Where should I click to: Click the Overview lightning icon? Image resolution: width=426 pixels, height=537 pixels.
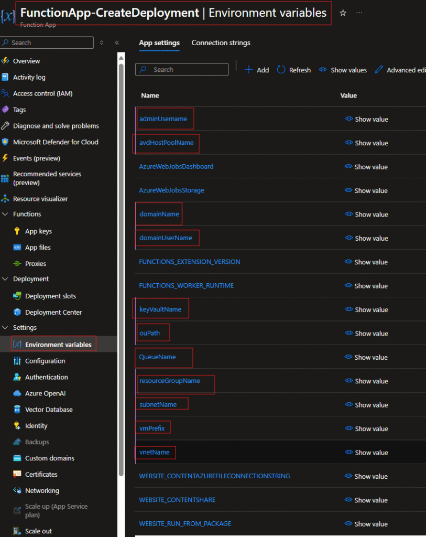pyautogui.click(x=5, y=61)
